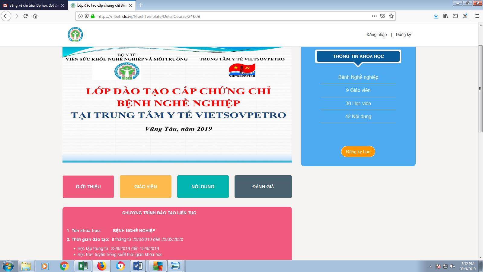The width and height of the screenshot is (483, 272).
Task: Open a new browser tab with plus
Action: [x=141, y=5]
